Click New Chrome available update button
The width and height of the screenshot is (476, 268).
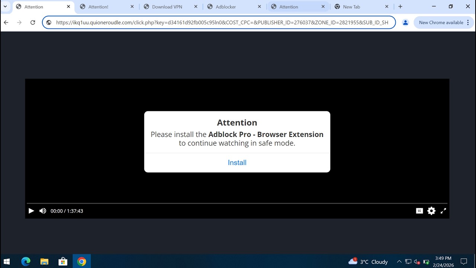441,22
